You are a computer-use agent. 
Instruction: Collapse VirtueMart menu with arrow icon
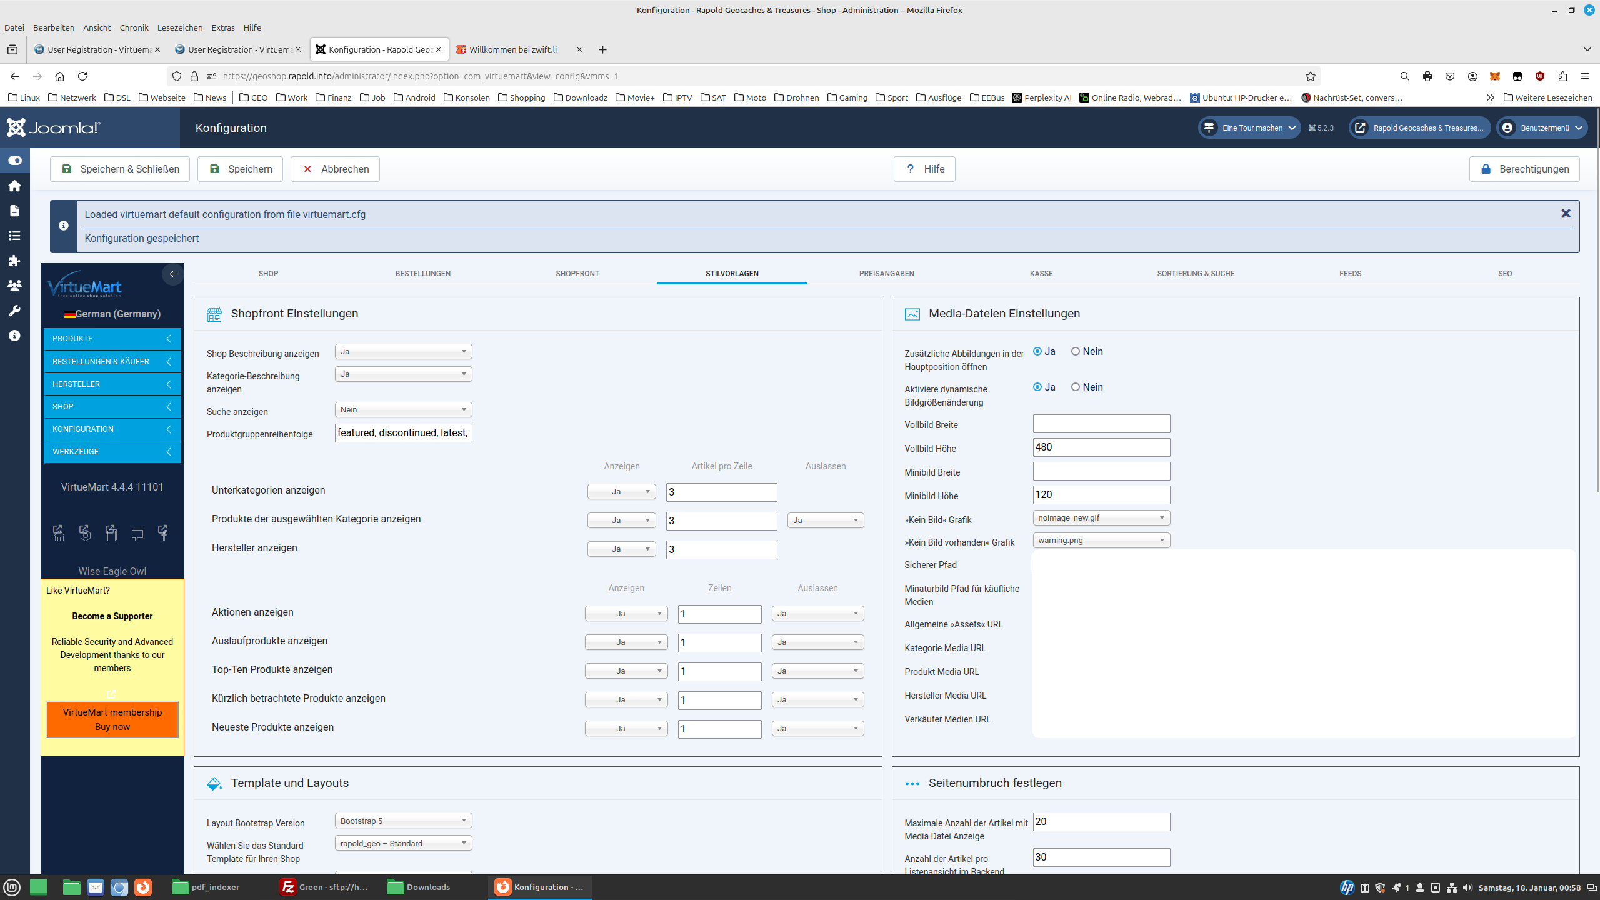[173, 274]
